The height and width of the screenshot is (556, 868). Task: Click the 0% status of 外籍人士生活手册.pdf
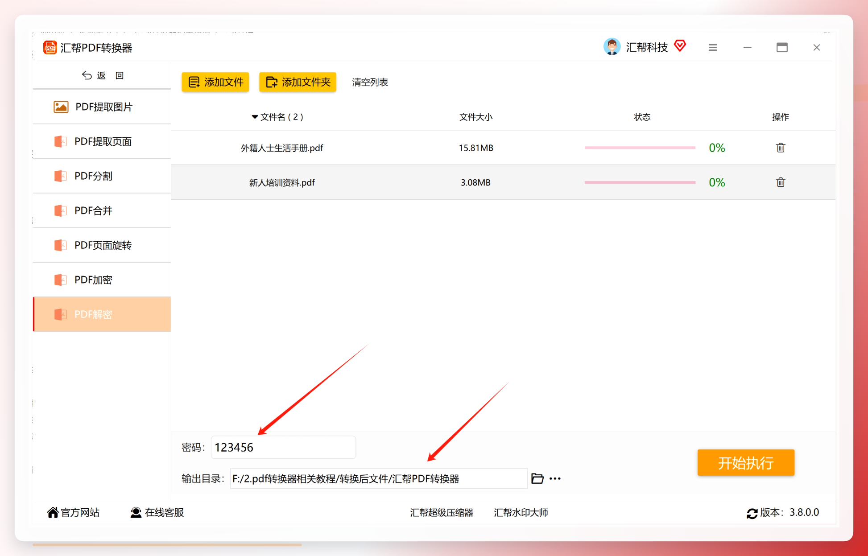pyautogui.click(x=717, y=148)
